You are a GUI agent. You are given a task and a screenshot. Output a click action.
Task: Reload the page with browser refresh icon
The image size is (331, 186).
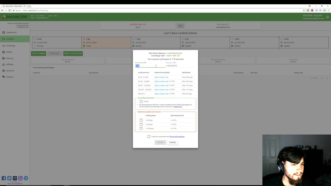pos(10,10)
